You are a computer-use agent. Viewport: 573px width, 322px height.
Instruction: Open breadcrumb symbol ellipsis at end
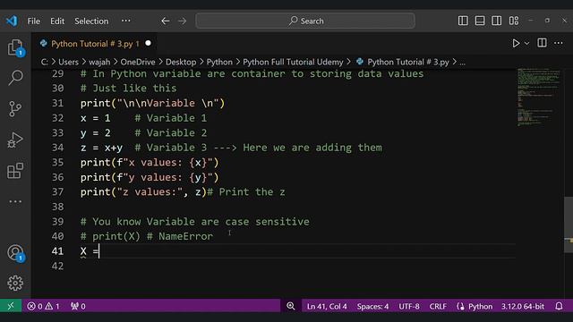pos(463,63)
